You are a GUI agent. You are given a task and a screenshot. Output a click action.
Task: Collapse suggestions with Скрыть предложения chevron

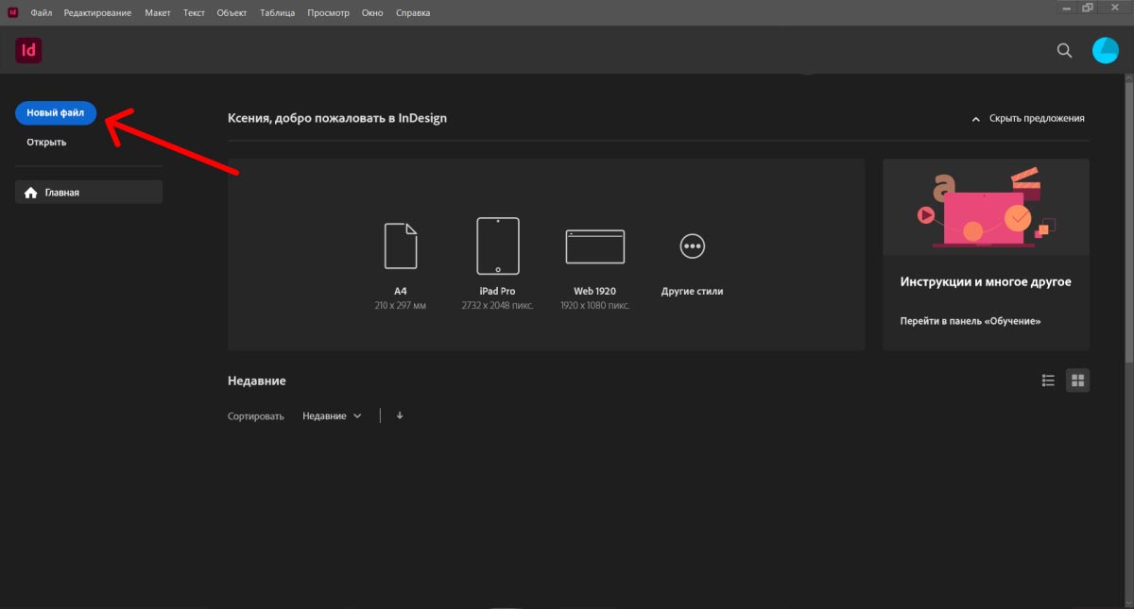(x=975, y=118)
